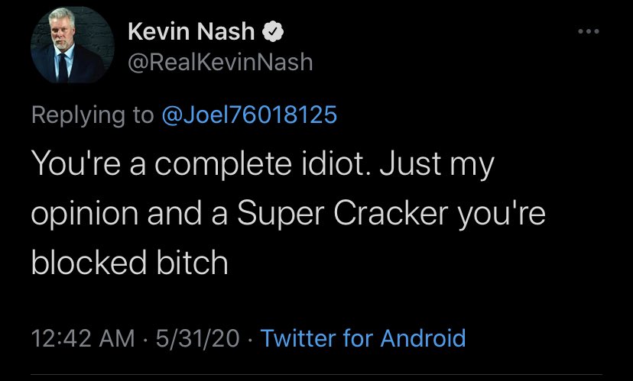Viewport: 633px width, 381px height.
Task: Click the Replying to label
Action: point(93,115)
